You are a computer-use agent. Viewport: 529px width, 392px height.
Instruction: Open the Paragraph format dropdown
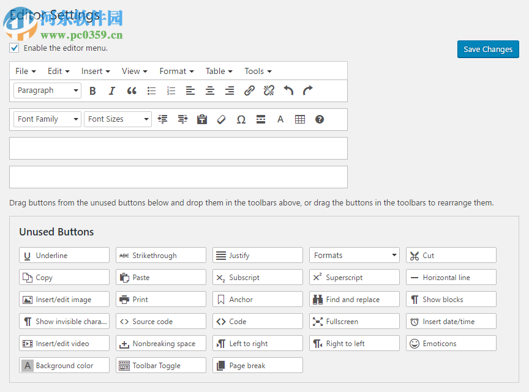47,91
